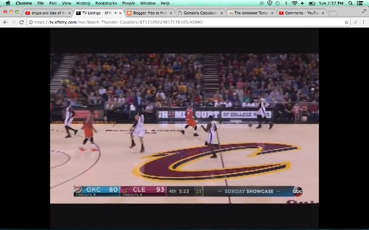Switch to the Blogger: free to find tab

(x=148, y=13)
